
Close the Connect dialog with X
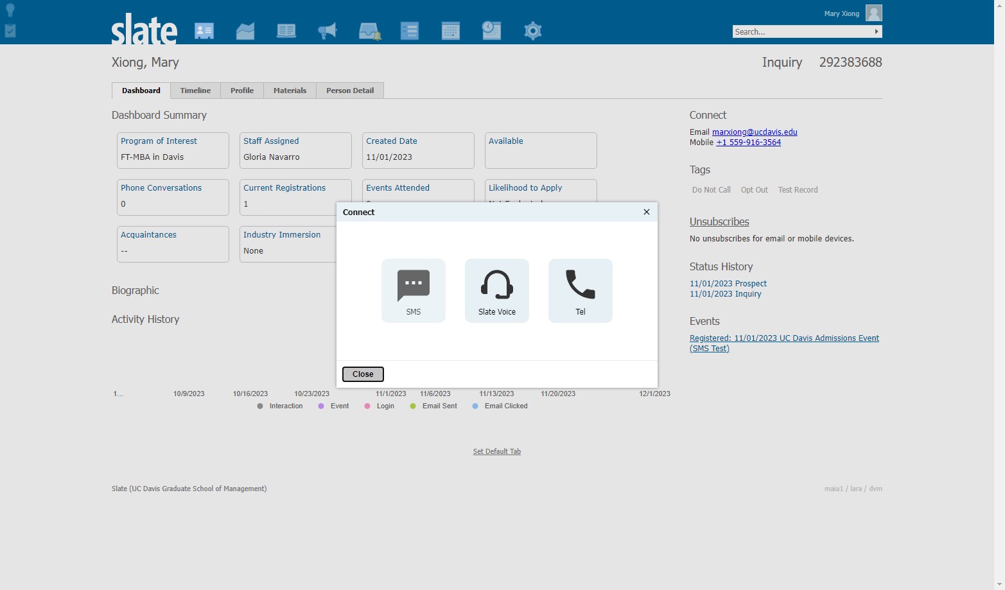click(647, 212)
